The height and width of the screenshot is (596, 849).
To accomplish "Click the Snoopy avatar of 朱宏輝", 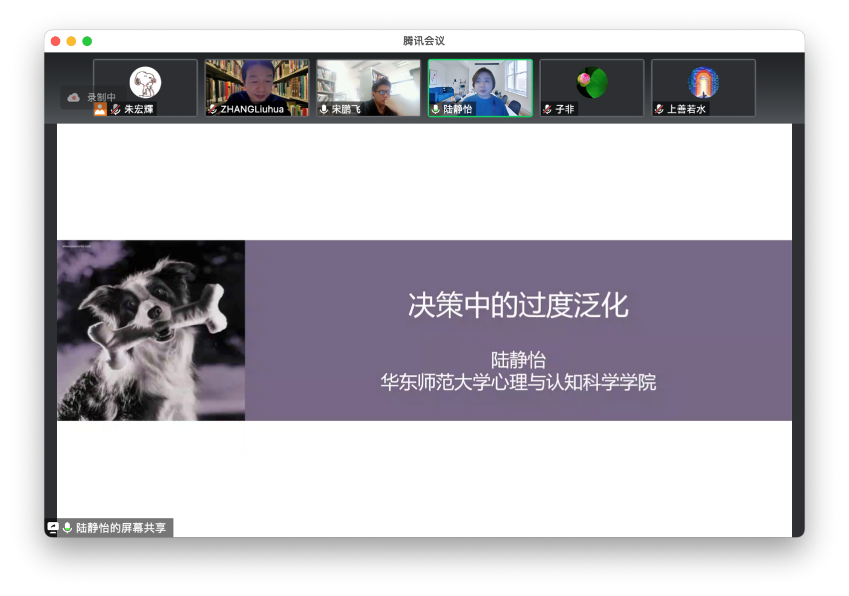I will pos(145,82).
